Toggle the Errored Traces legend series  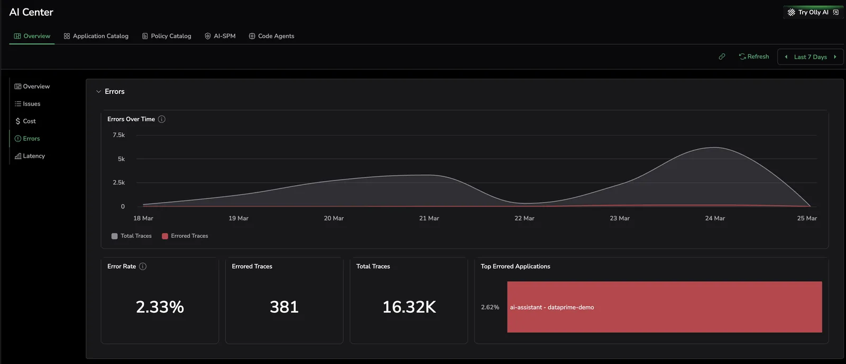click(185, 236)
